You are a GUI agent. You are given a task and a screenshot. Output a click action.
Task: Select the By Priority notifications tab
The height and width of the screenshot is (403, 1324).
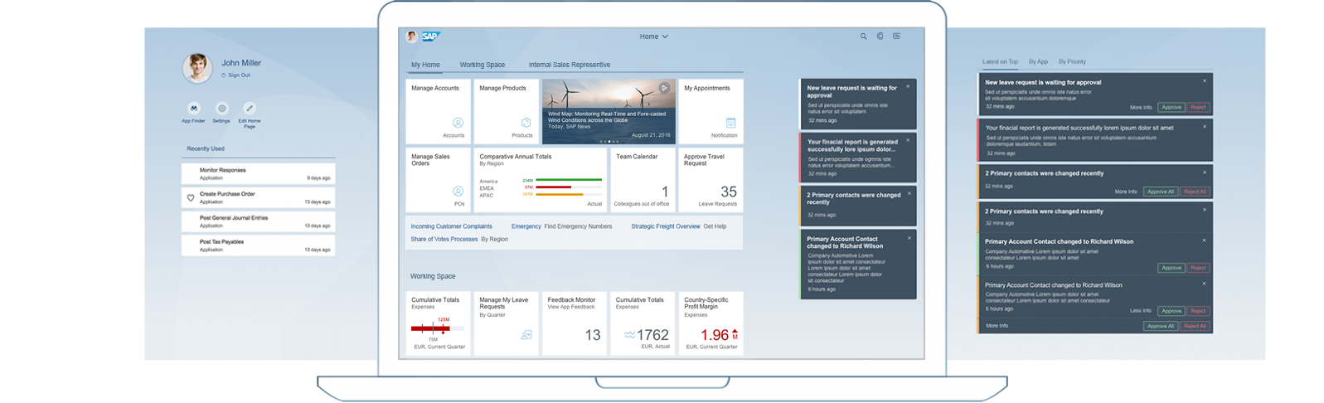1071,61
